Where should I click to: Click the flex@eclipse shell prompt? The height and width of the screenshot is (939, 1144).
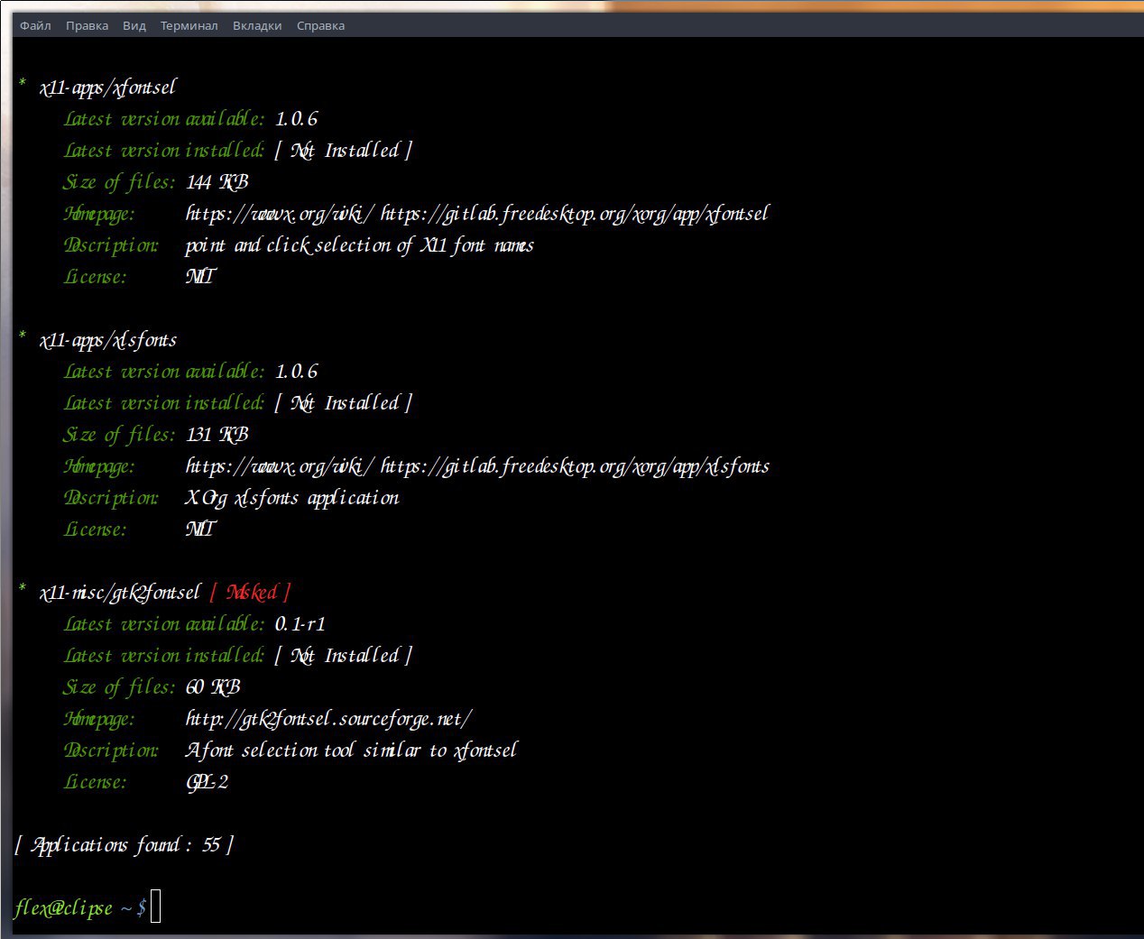click(x=80, y=908)
